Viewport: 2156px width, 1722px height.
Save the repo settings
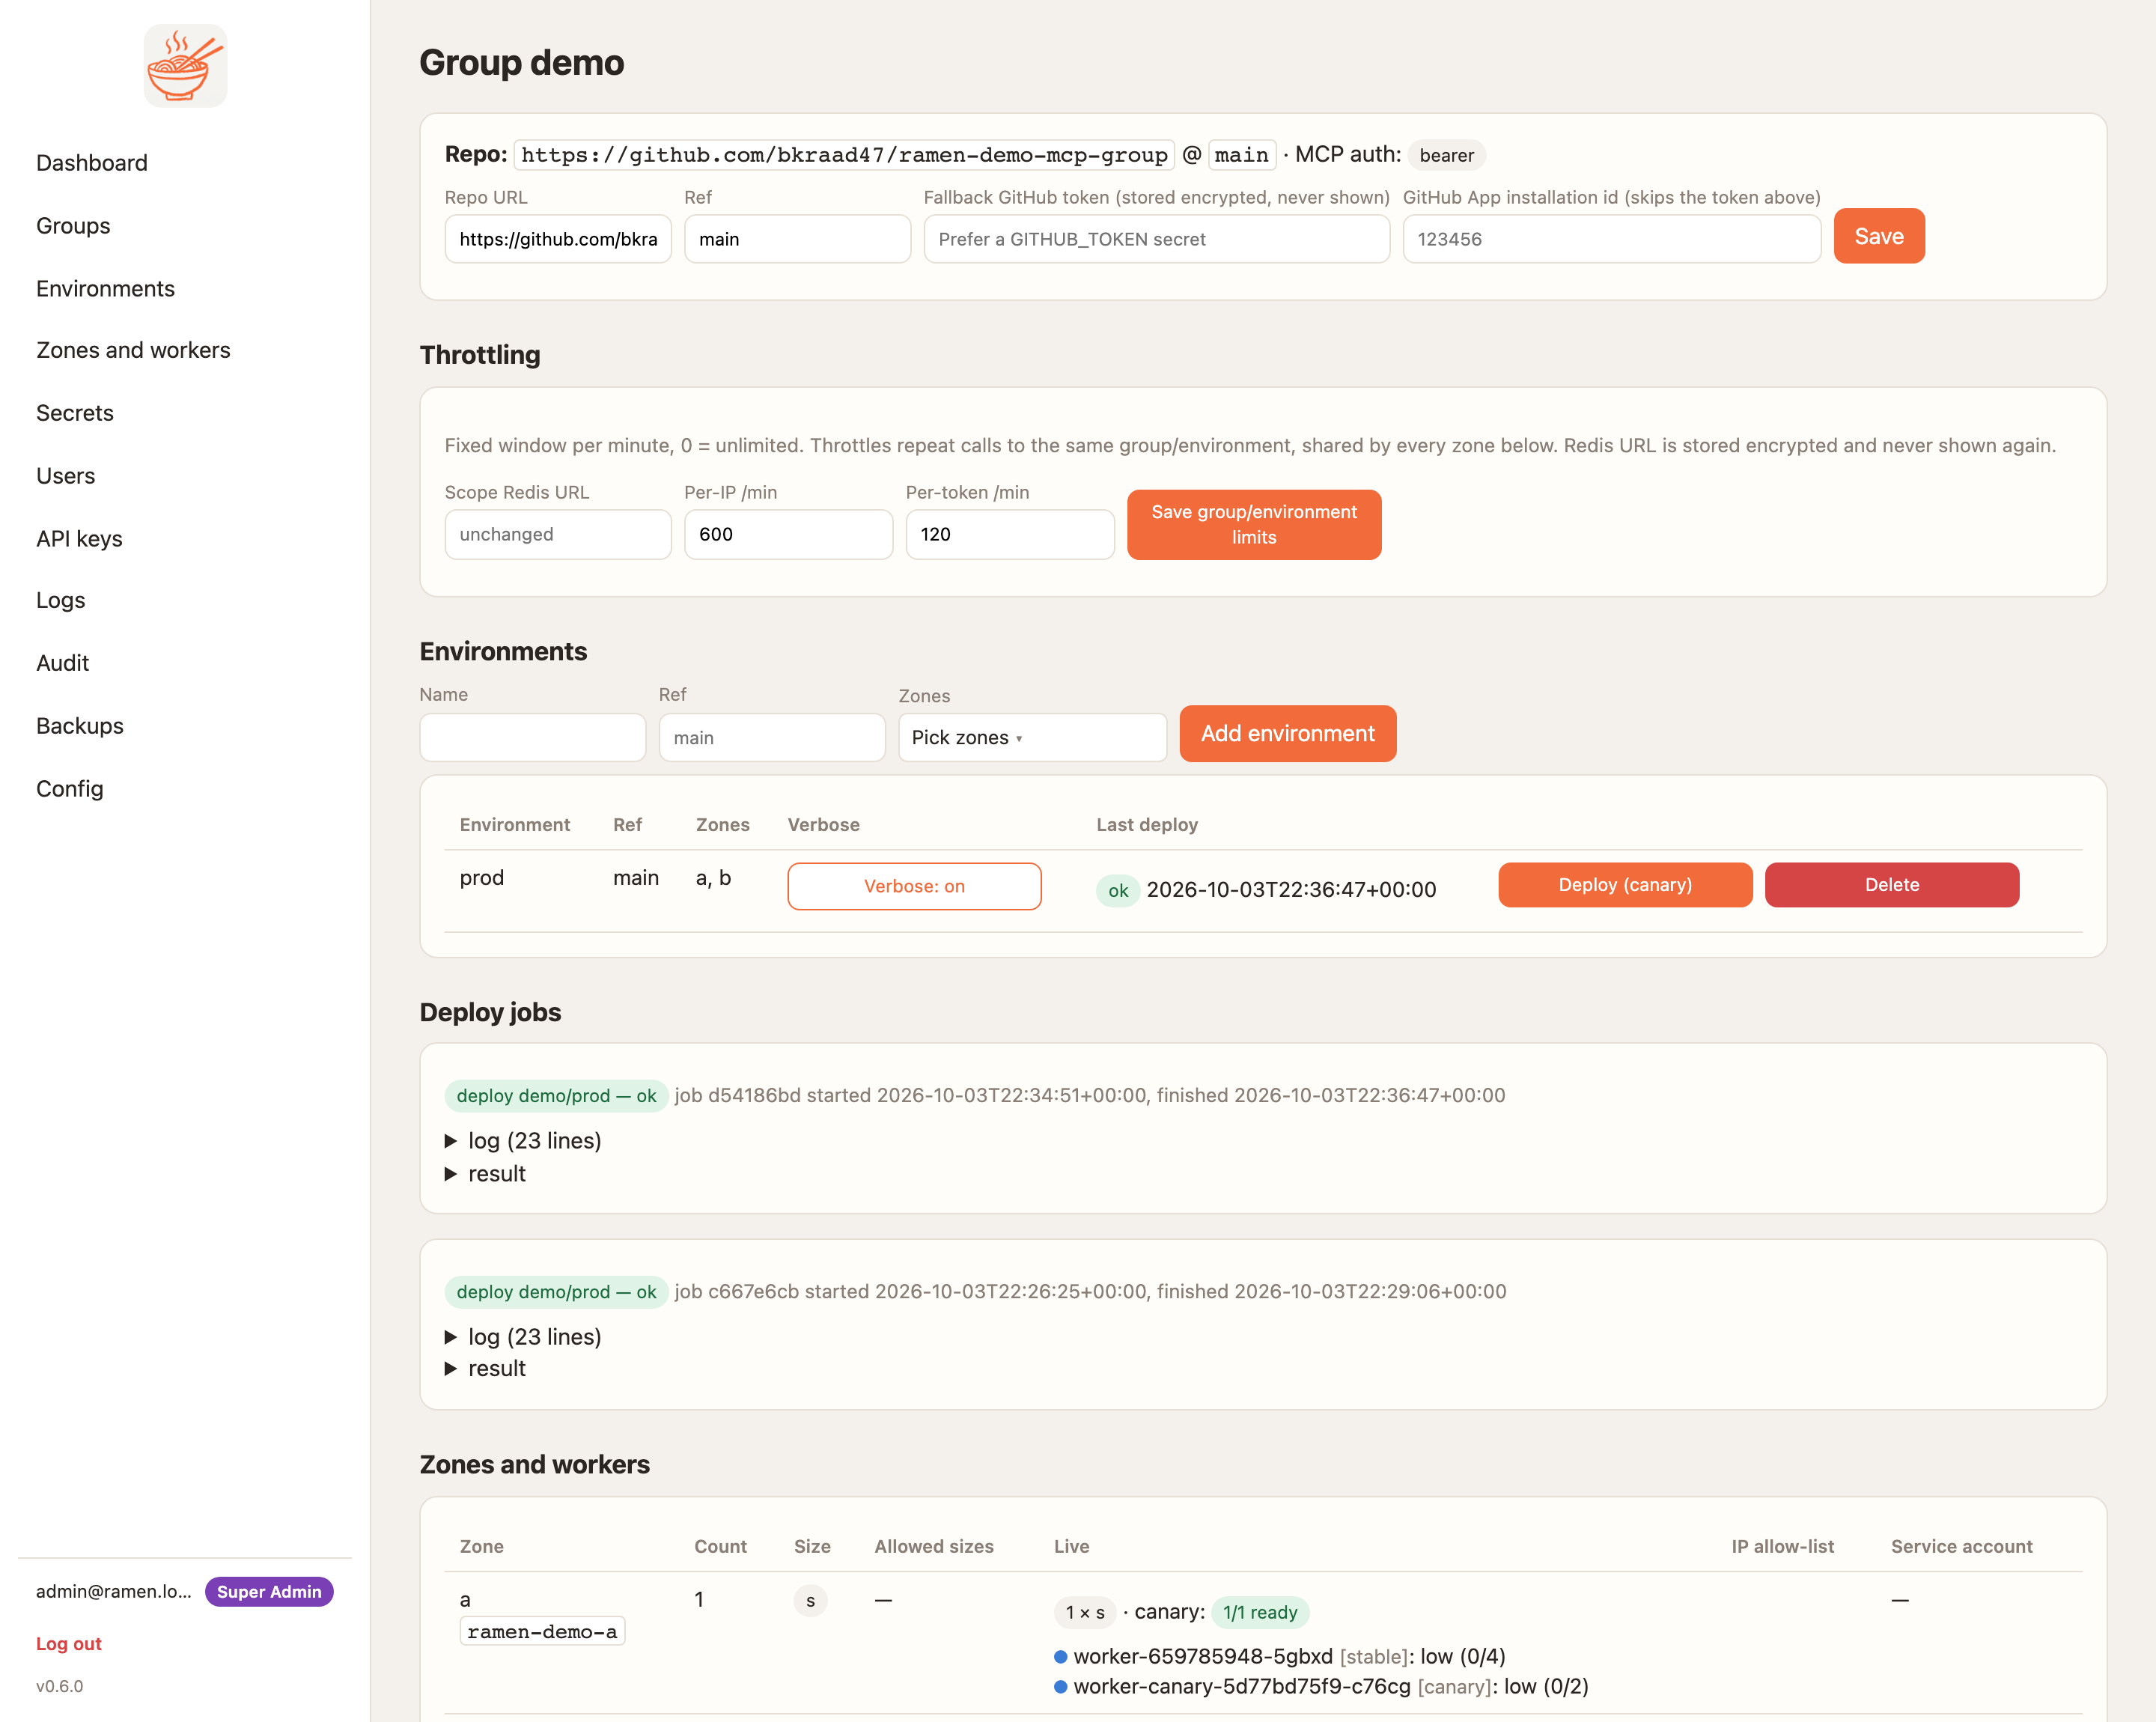(1878, 236)
